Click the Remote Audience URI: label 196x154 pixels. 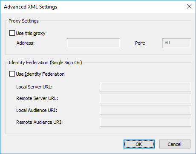click(40, 122)
